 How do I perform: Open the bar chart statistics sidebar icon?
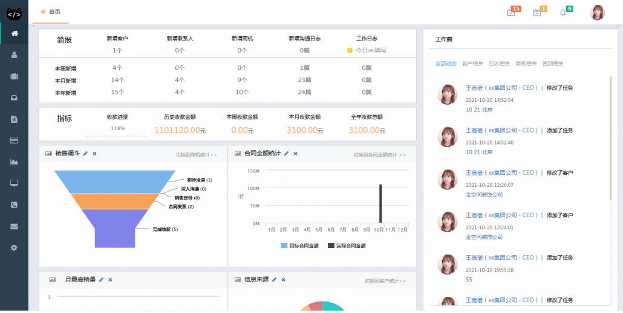pyautogui.click(x=14, y=162)
